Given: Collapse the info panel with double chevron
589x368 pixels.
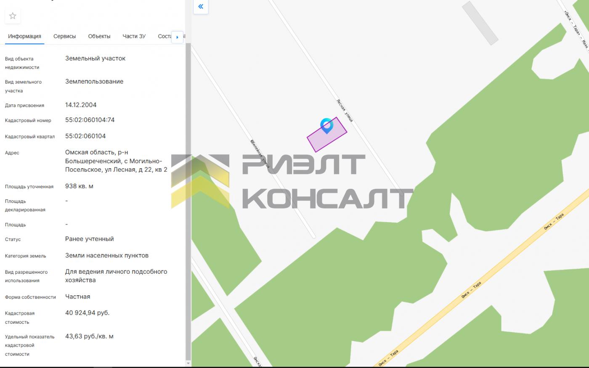Looking at the screenshot, I should [201, 6].
